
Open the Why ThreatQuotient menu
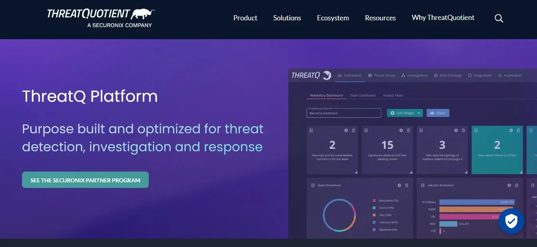pyautogui.click(x=443, y=18)
